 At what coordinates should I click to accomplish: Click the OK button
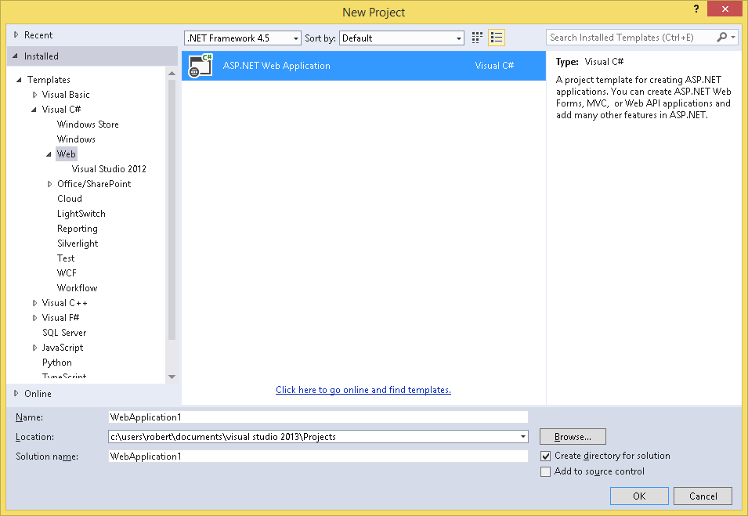[x=639, y=496]
